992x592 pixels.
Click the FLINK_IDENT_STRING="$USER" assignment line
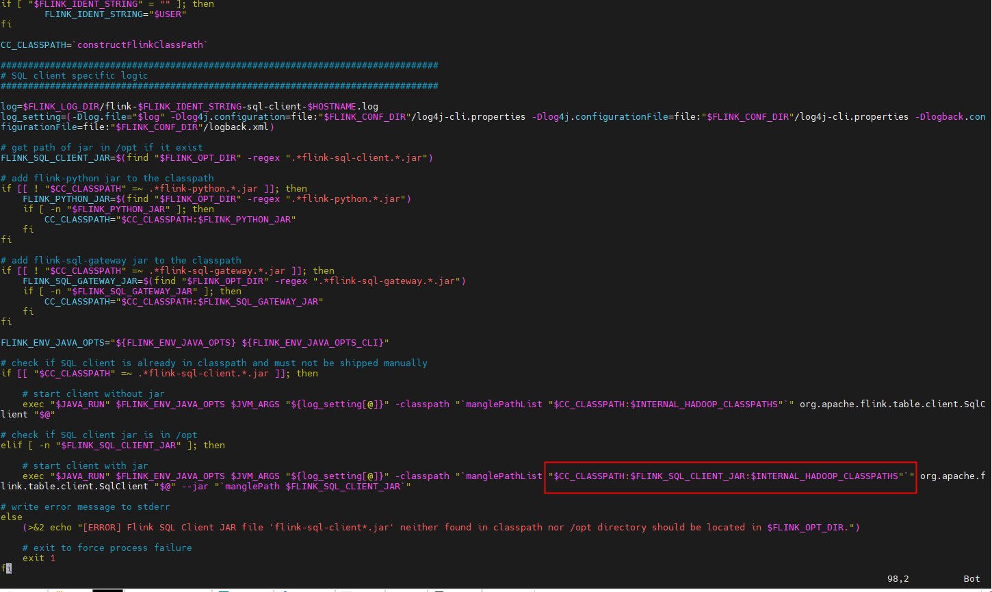tap(115, 14)
